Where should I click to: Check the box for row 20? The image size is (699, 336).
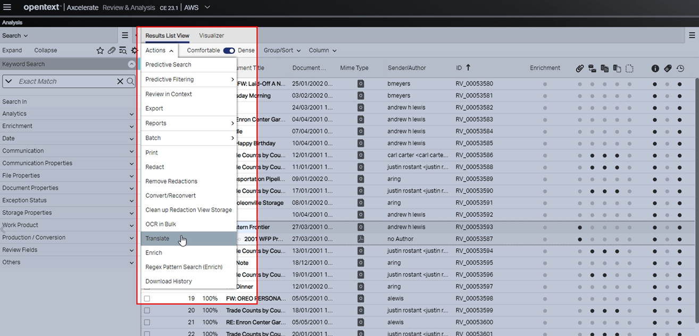[x=147, y=310]
